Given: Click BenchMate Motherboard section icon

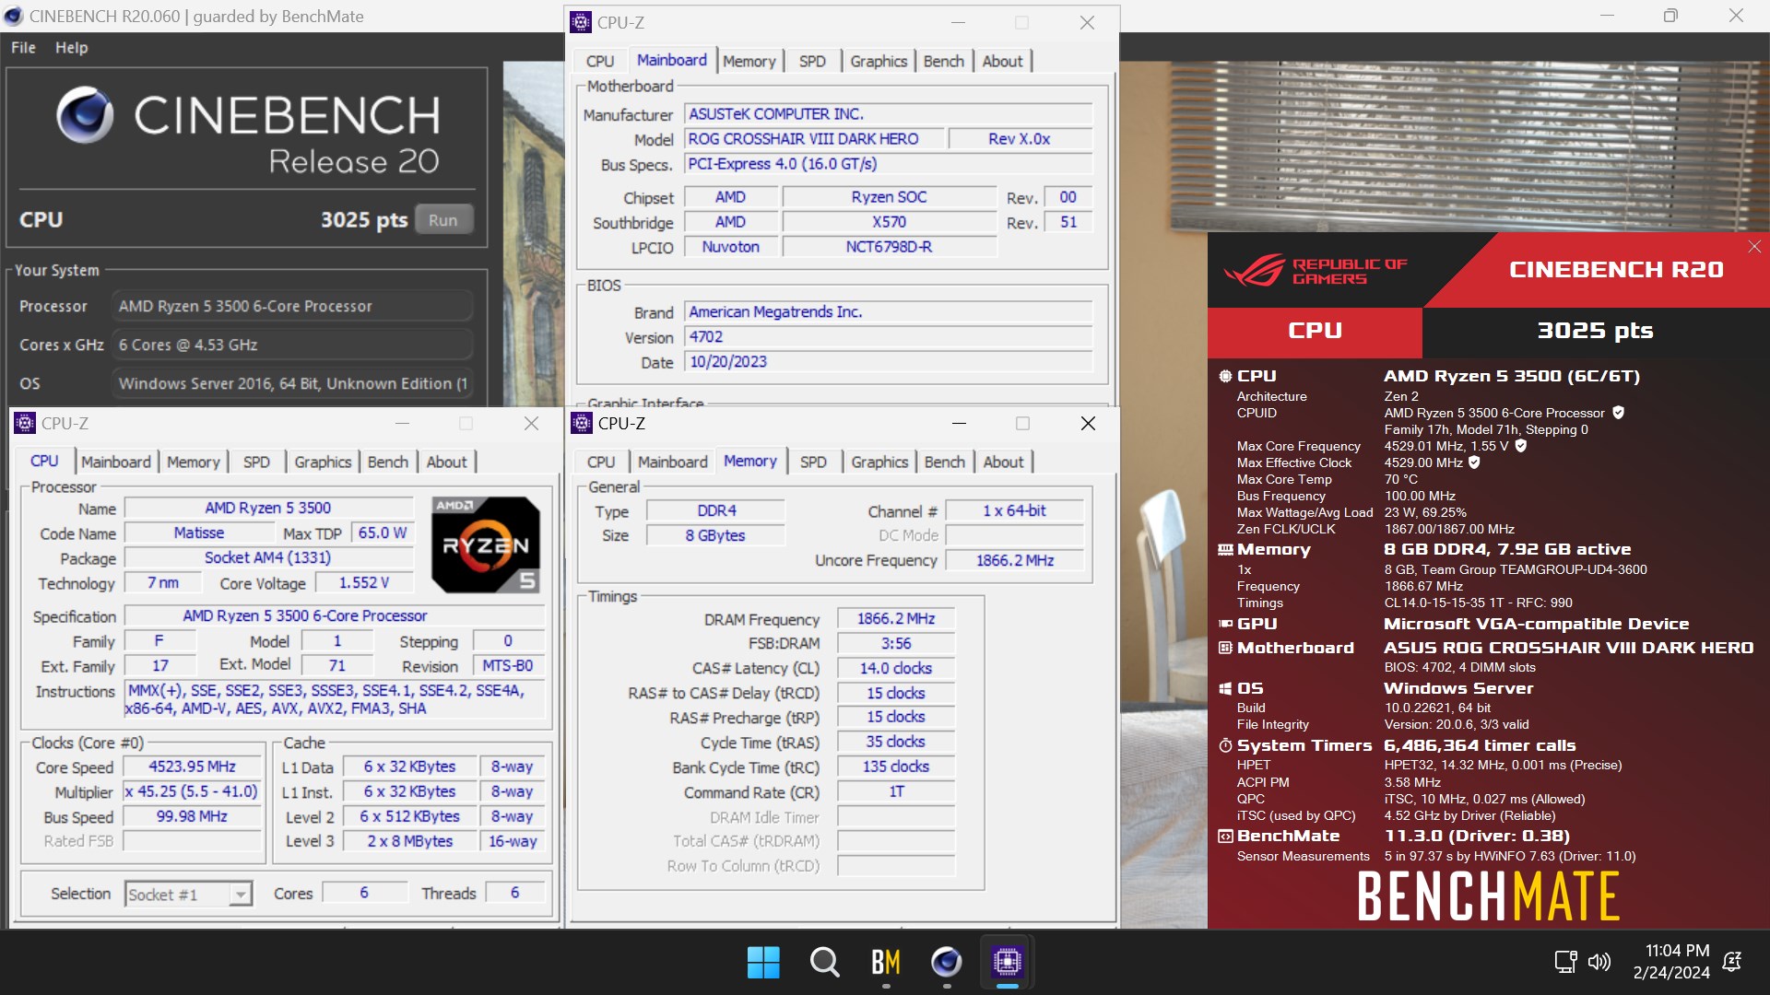Looking at the screenshot, I should point(1225,648).
